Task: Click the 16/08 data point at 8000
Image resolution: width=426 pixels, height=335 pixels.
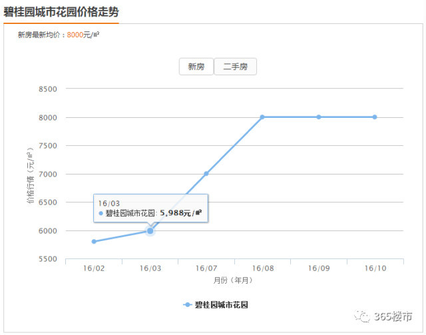Action: pyautogui.click(x=262, y=117)
